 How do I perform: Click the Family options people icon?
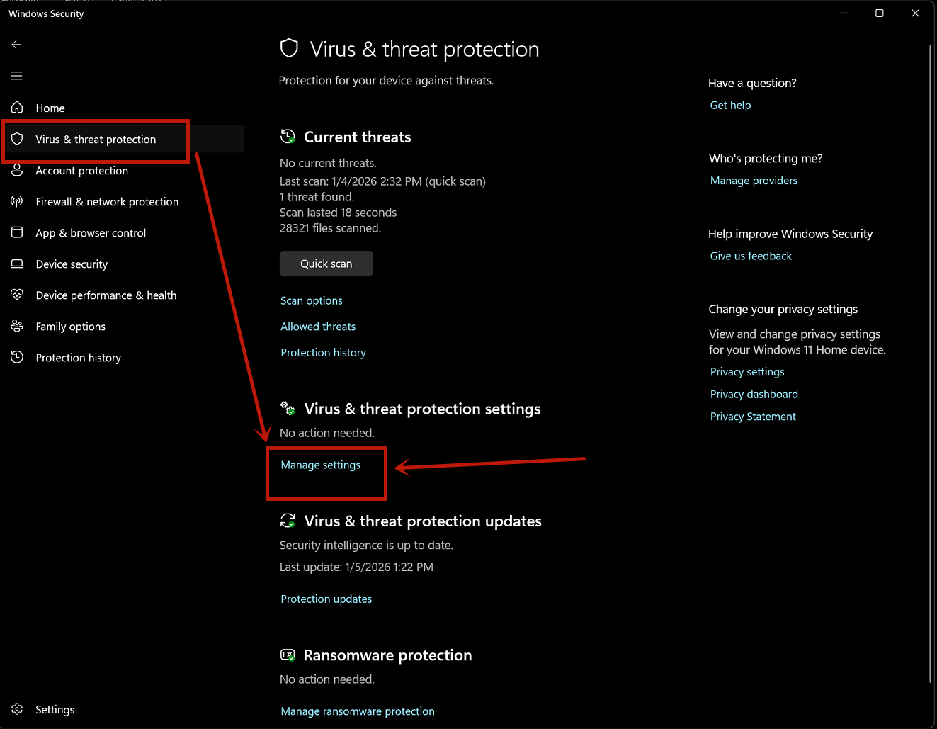click(x=17, y=326)
